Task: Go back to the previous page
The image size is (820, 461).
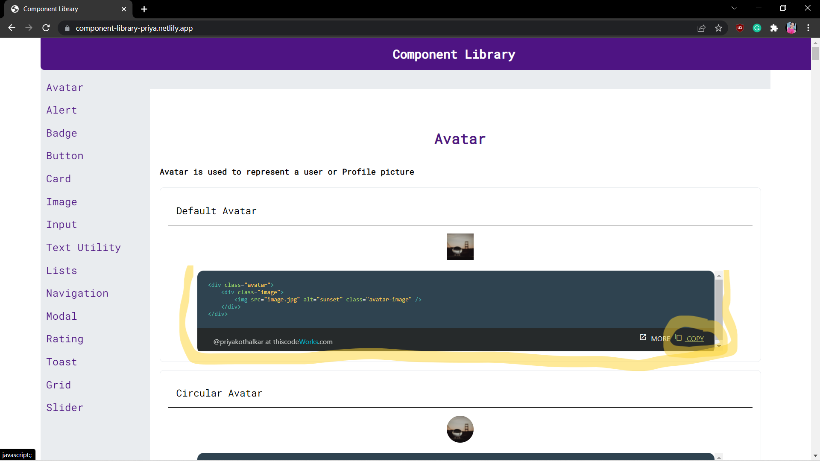Action: [x=12, y=28]
